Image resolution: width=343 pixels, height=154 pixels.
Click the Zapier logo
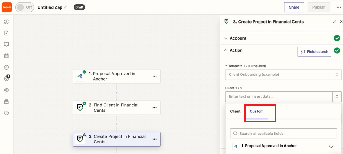click(x=6, y=7)
